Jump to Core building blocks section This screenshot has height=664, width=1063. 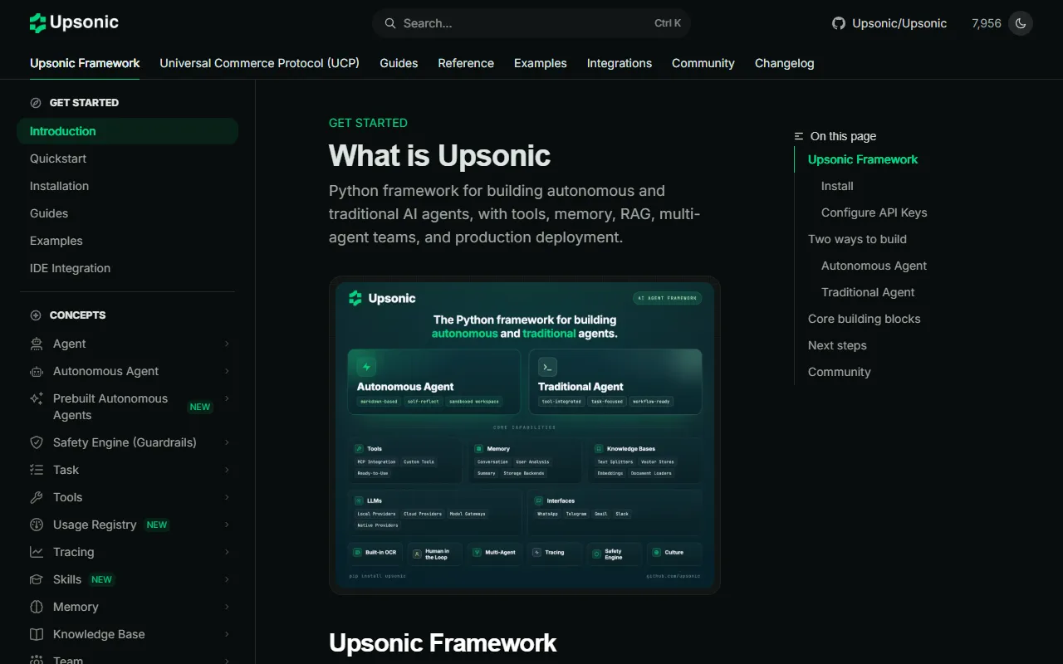(x=864, y=319)
